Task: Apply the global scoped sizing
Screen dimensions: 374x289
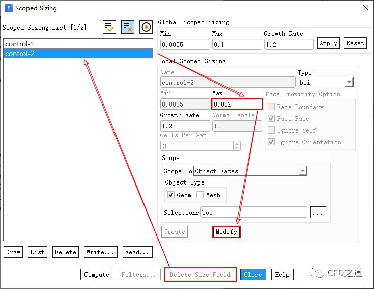Action: pos(328,43)
